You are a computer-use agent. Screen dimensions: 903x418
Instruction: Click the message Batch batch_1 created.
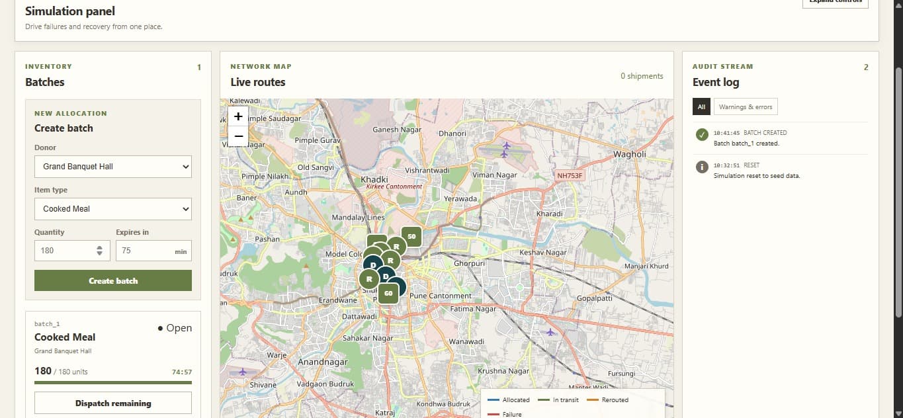click(x=746, y=144)
